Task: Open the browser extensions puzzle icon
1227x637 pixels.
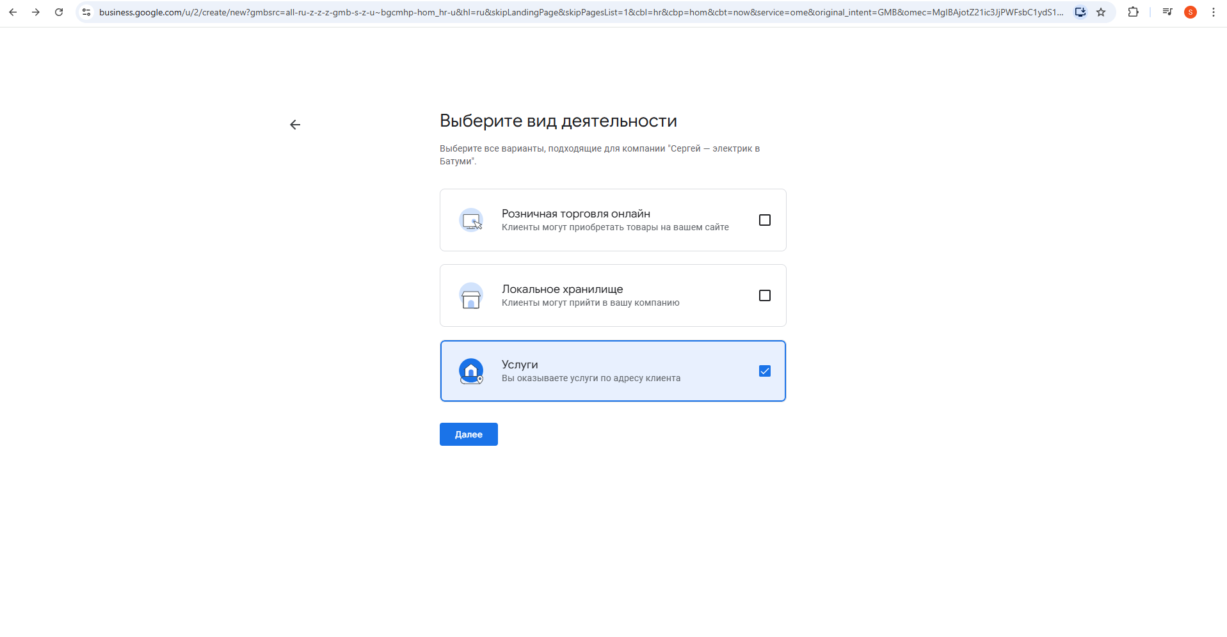Action: [x=1134, y=12]
